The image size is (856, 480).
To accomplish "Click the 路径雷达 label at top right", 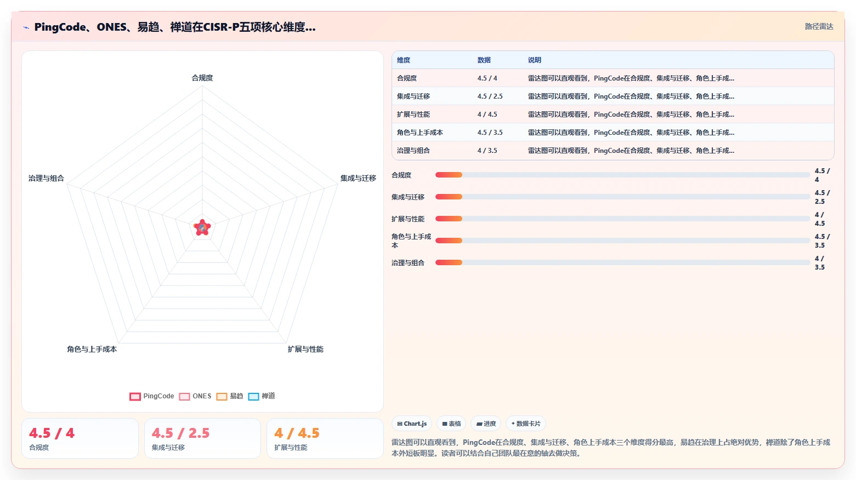I will (x=819, y=26).
